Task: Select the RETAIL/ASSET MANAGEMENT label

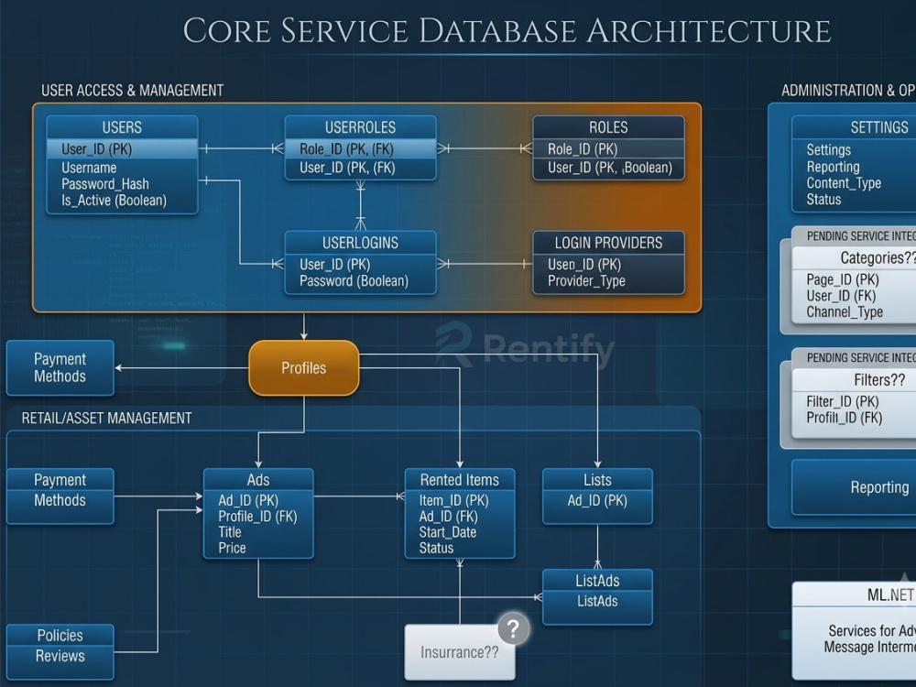Action: [x=107, y=419]
